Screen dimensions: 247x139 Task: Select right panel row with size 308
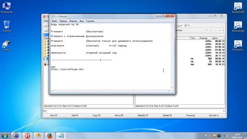[x=180, y=59]
